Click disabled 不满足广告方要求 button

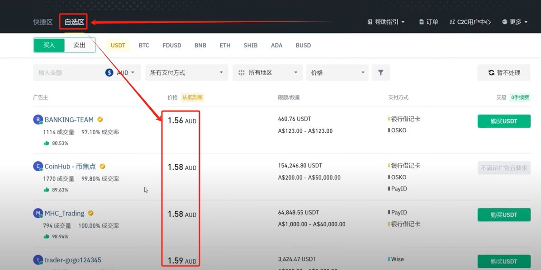pyautogui.click(x=504, y=168)
